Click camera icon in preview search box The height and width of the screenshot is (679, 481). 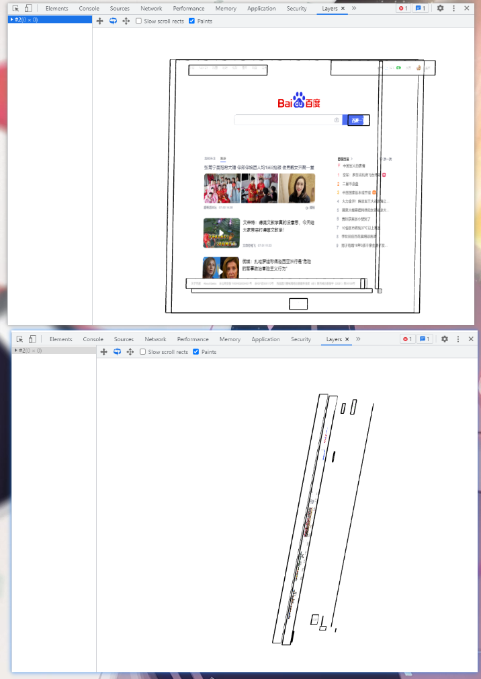click(337, 120)
